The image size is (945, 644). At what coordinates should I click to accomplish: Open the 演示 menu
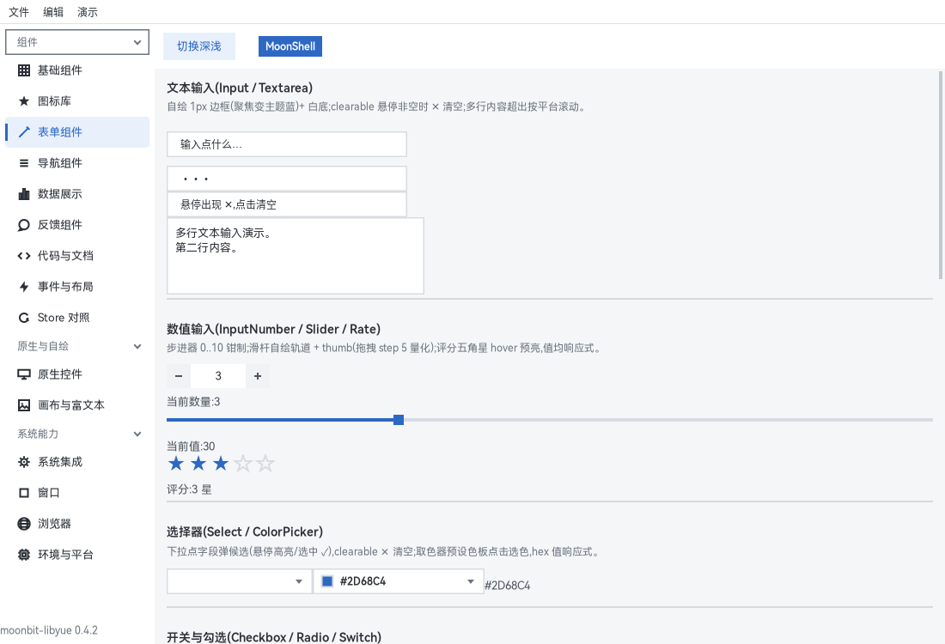(88, 12)
